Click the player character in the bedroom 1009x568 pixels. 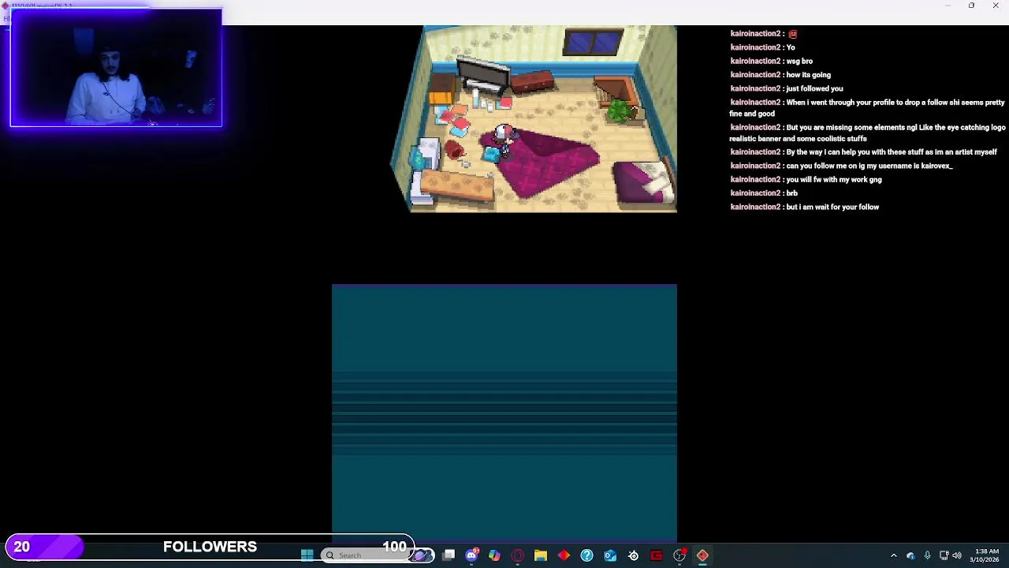coord(504,140)
